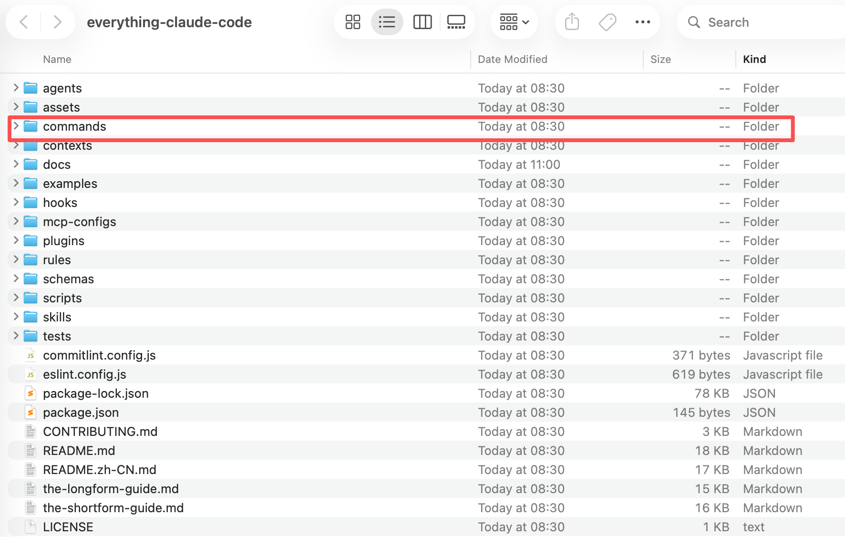
Task: Click the '145 bytes' size of package.json
Action: click(x=701, y=413)
